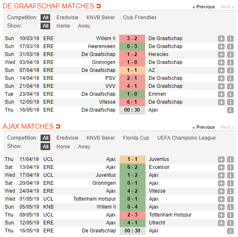Filter De Graafschap matches by Eredivisie
238x237 pixels.
67,18
